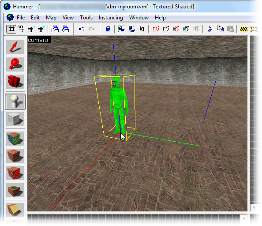This screenshot has width=262, height=226.
Task: Click Save Window State icon
Action: 65,29
